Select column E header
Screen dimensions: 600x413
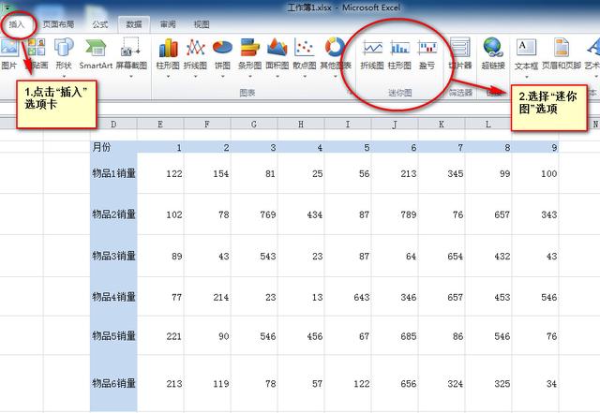tap(160, 124)
